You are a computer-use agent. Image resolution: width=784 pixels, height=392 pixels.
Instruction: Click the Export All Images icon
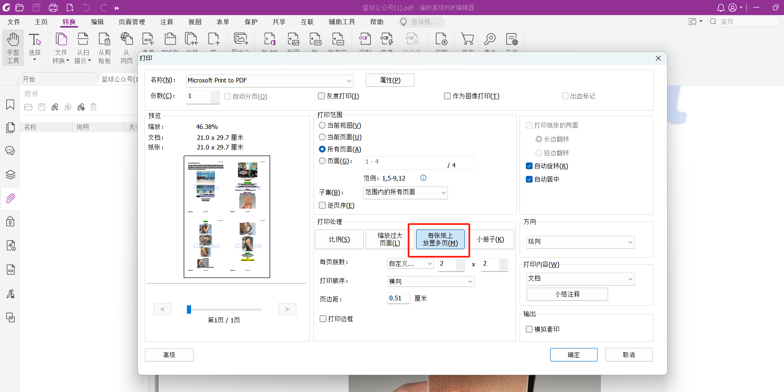[x=241, y=40]
